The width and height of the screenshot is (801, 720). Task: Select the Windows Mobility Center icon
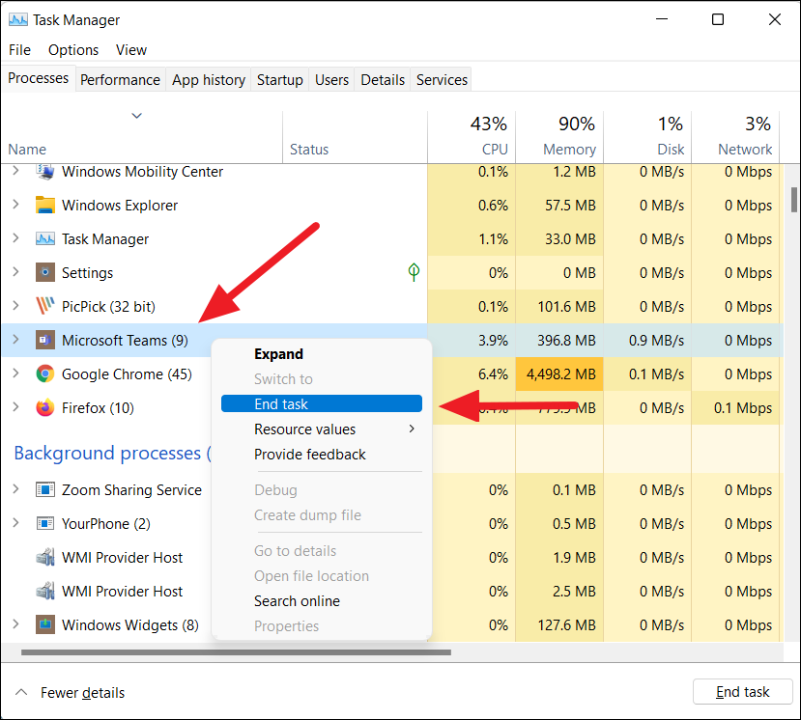point(45,172)
